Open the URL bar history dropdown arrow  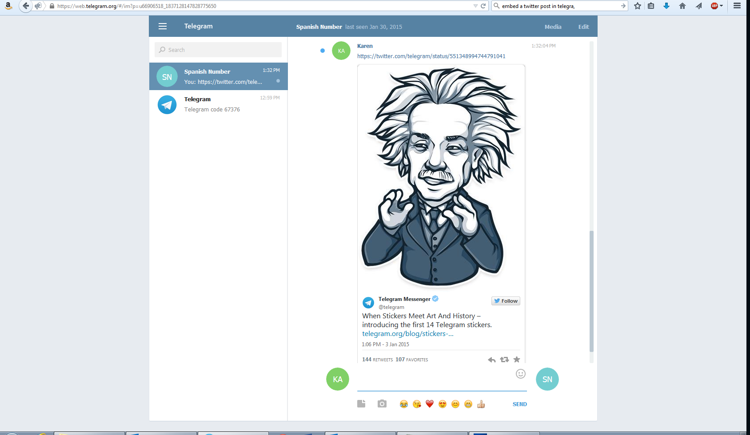pyautogui.click(x=475, y=6)
